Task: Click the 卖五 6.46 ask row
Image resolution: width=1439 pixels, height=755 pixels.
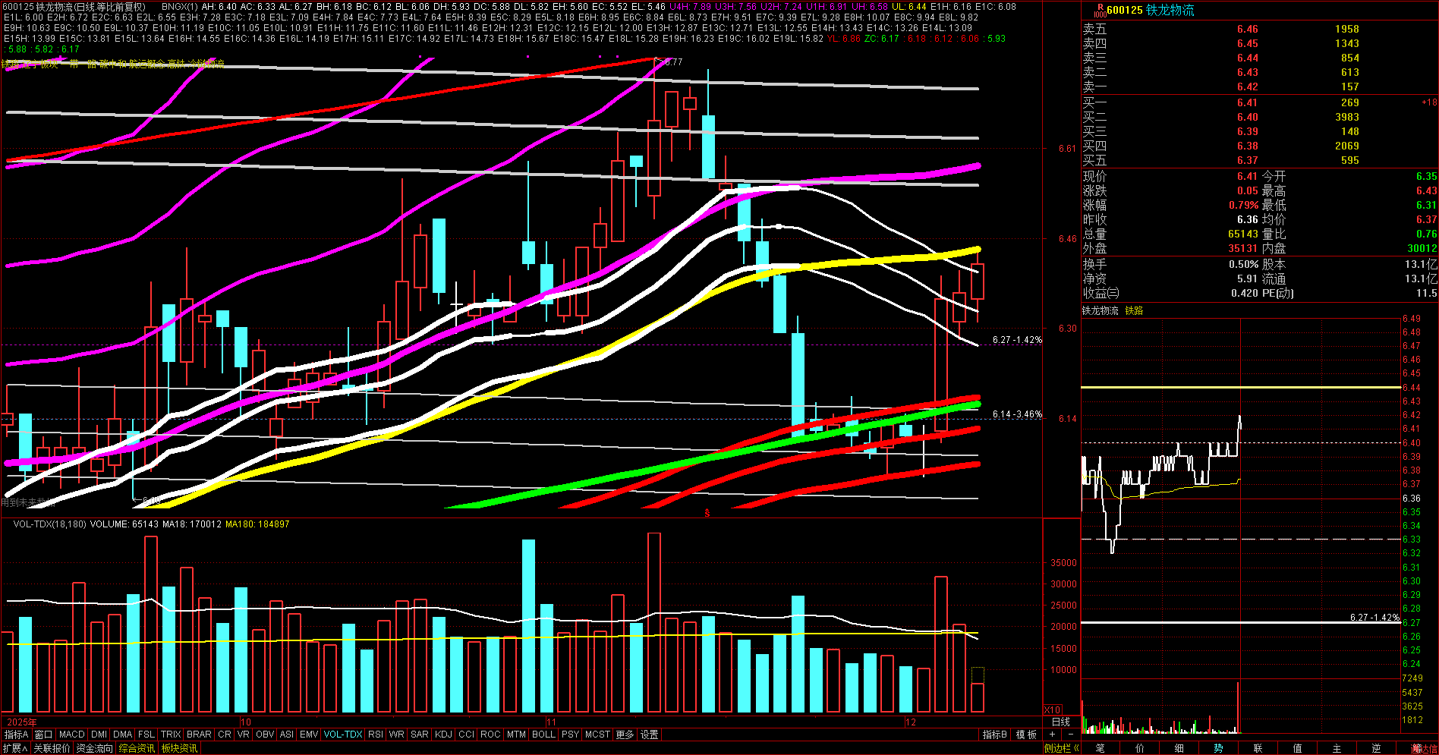Action: click(1259, 29)
